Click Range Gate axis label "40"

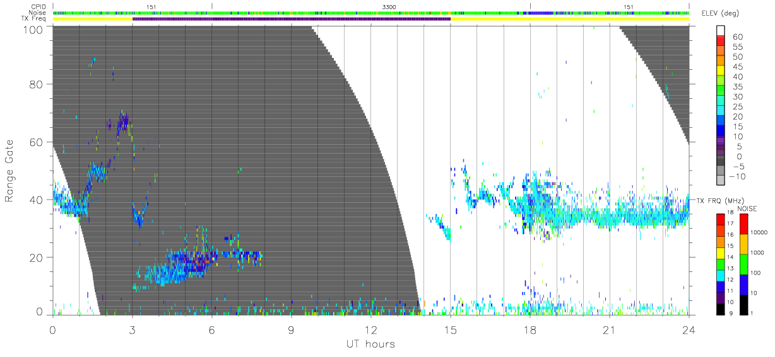(x=37, y=200)
